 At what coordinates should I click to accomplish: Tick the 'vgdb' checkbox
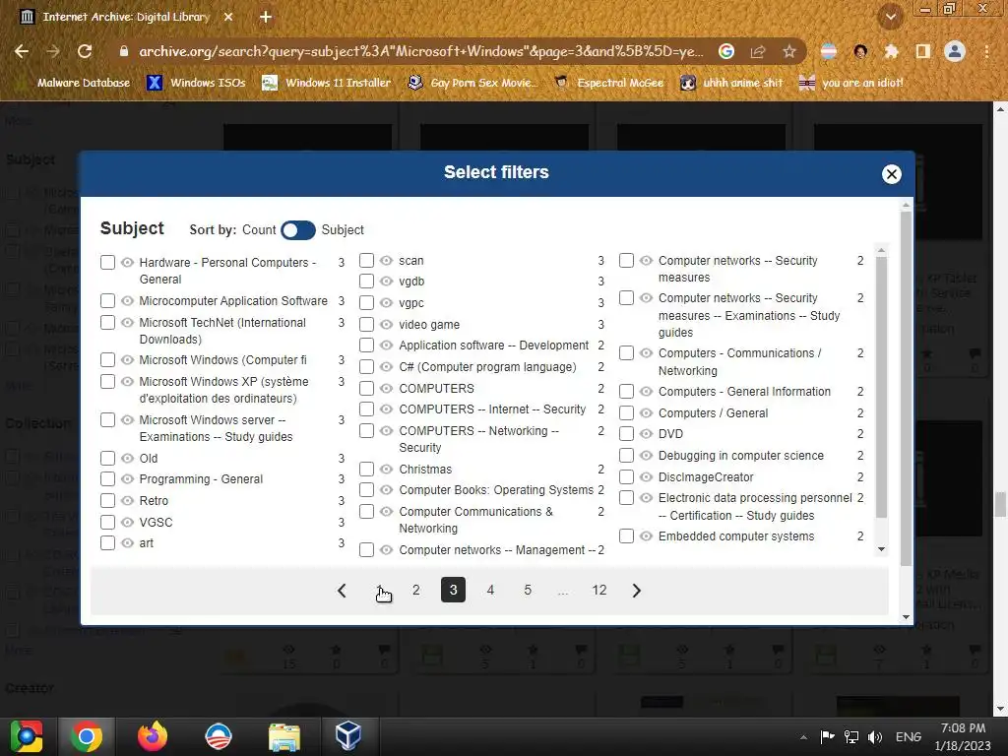[367, 281]
